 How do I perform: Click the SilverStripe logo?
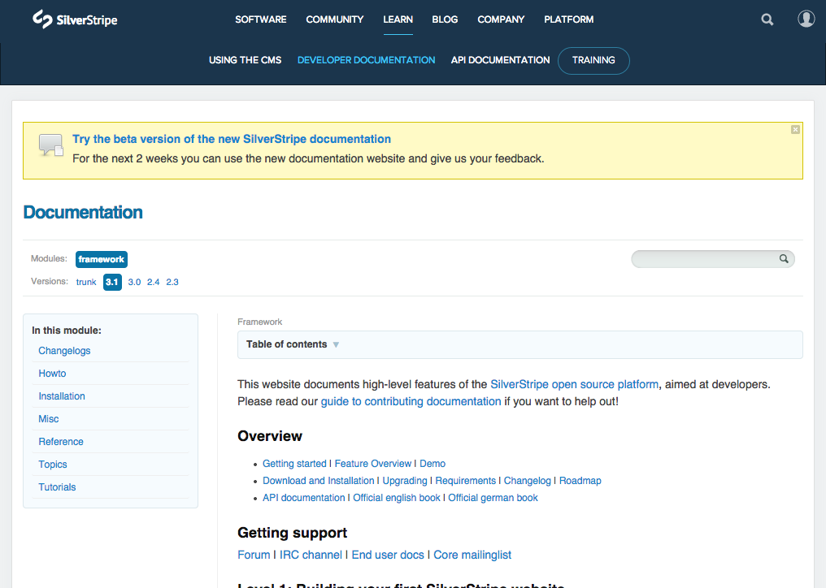point(75,19)
